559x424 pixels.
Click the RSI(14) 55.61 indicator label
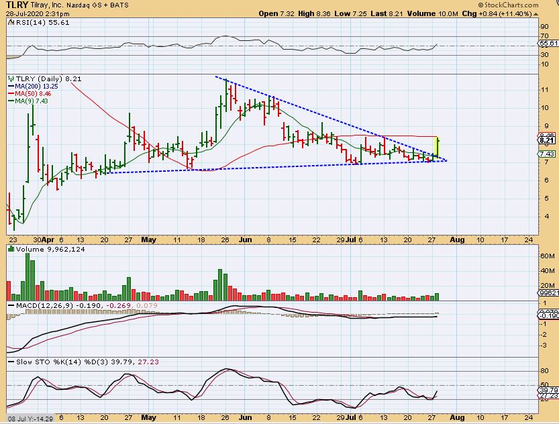[x=42, y=22]
